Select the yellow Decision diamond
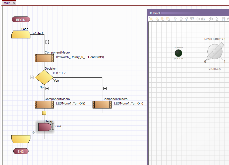 coord(44,77)
